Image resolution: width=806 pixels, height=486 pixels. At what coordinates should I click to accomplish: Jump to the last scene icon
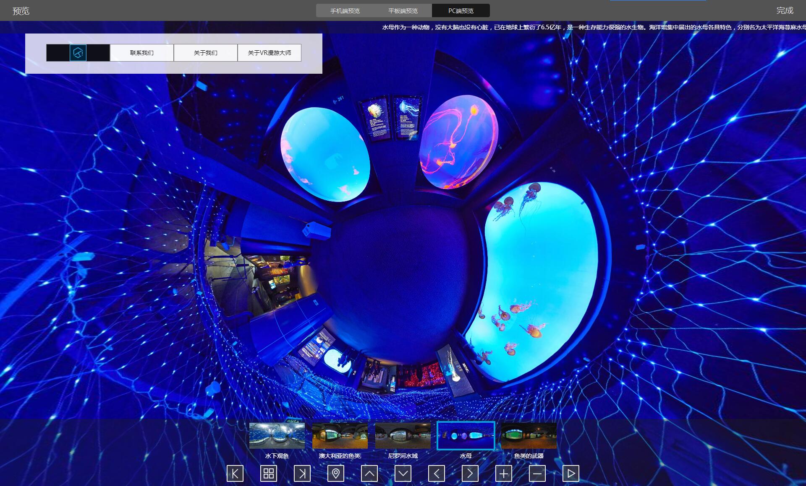[x=302, y=473]
